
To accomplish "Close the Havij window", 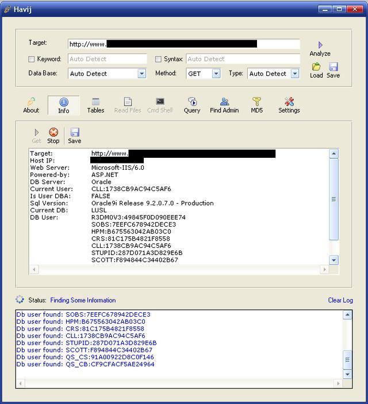I will [355, 9].
